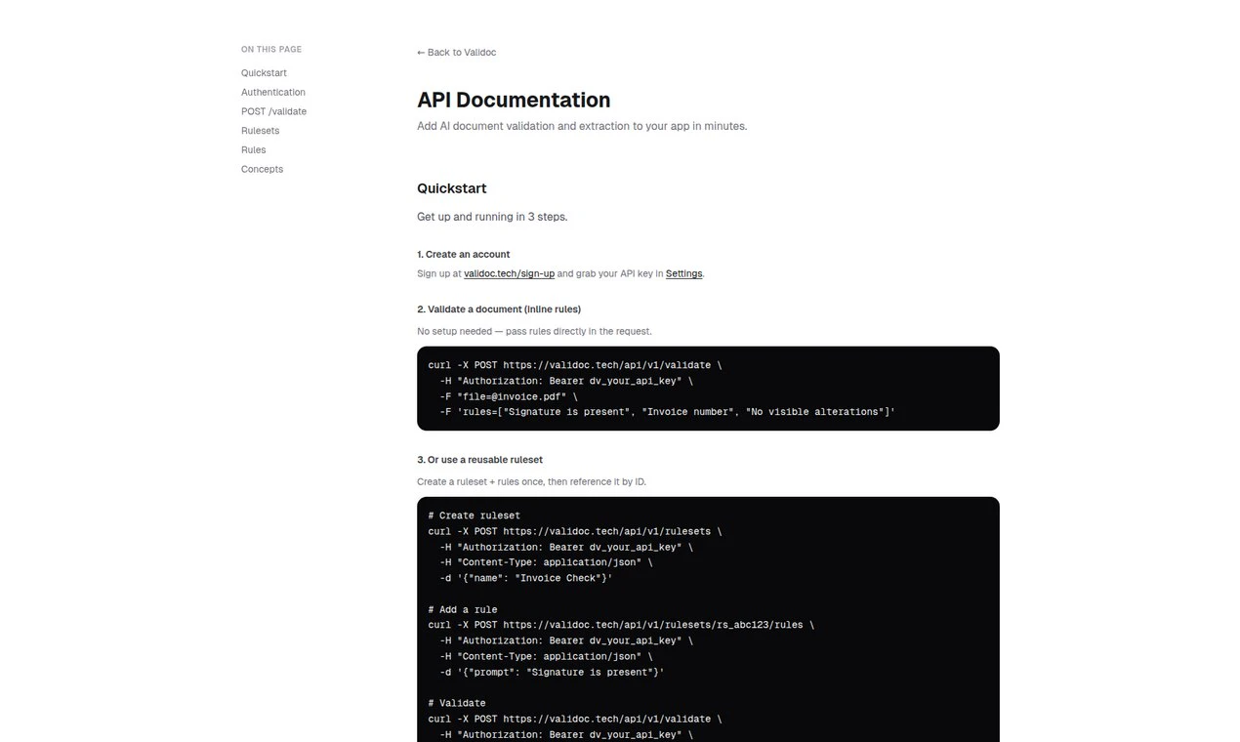1240x742 pixels.
Task: Click the first curl code block
Action: click(x=708, y=388)
